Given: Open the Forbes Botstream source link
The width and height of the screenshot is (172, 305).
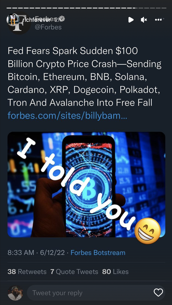Looking at the screenshot, I should click(98, 253).
